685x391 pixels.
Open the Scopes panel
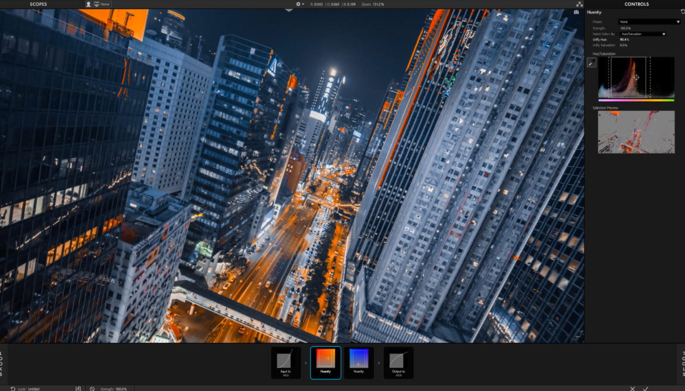click(x=38, y=4)
